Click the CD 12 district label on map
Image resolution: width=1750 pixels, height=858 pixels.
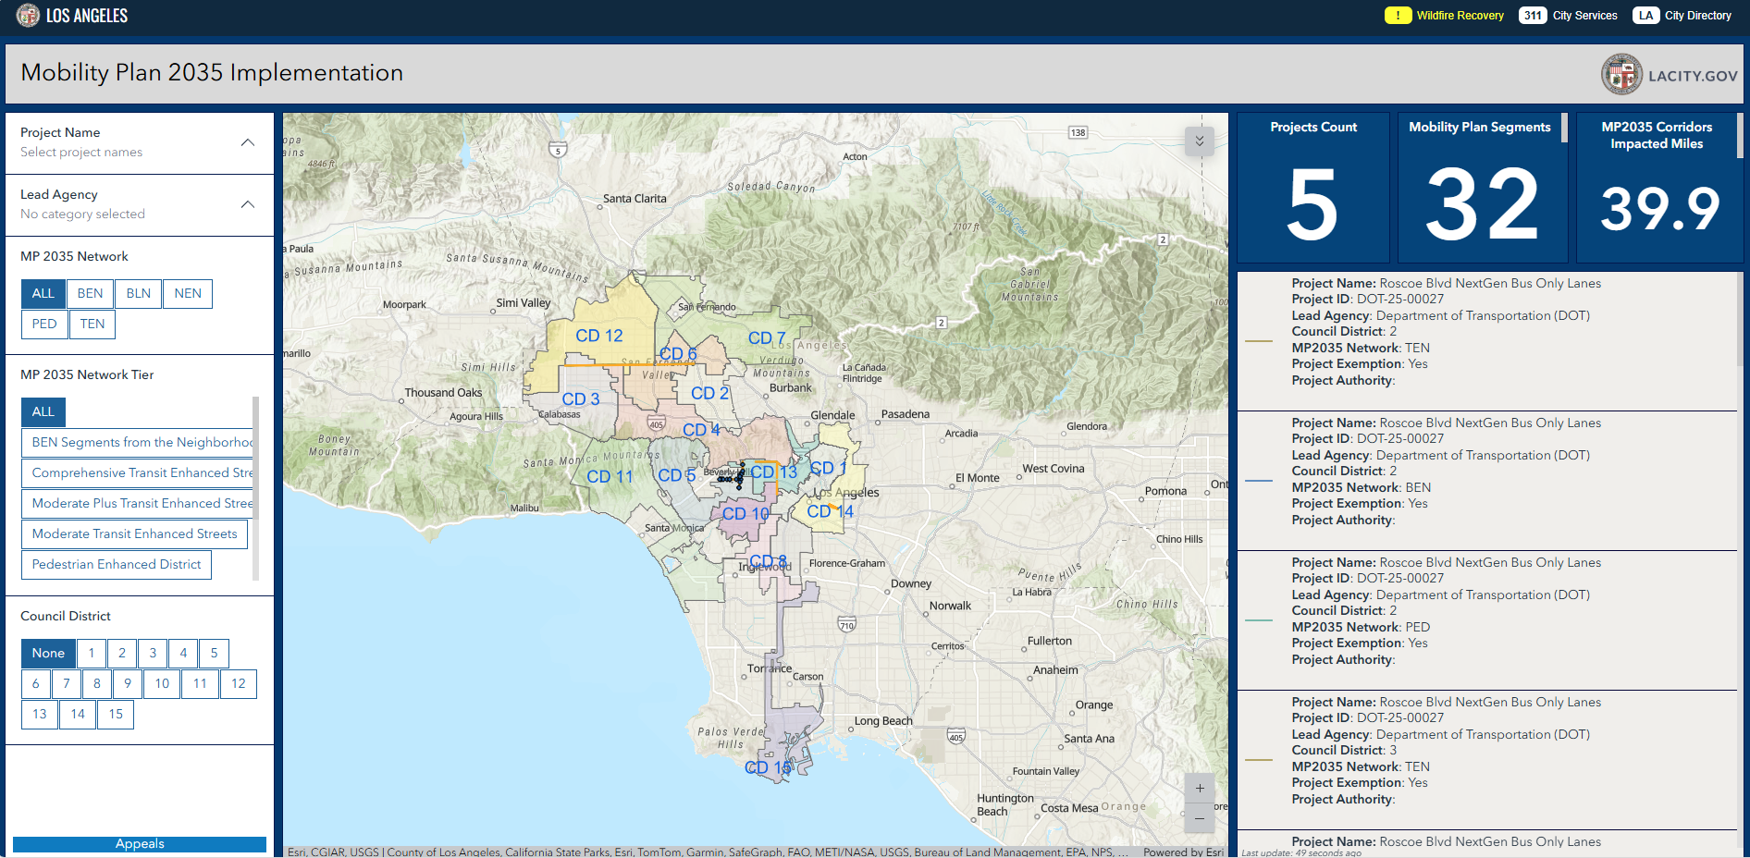click(599, 336)
